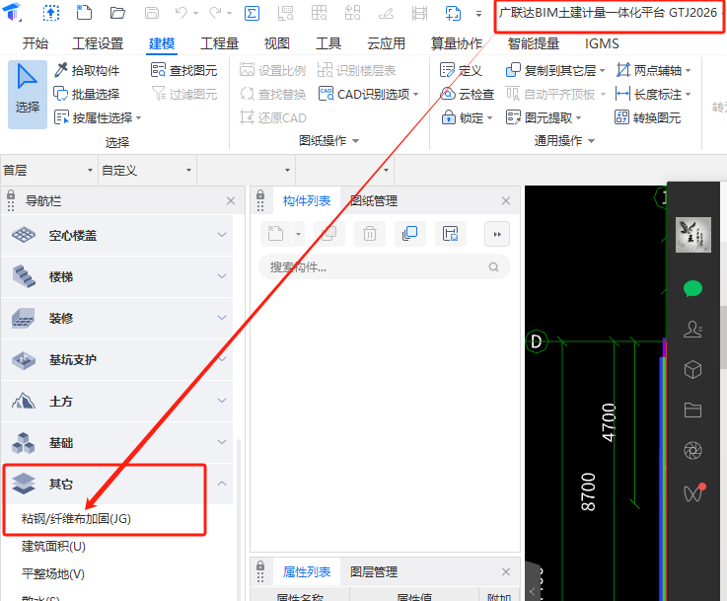Click camera shutter icon in sidebar
Image resolution: width=727 pixels, height=601 pixels.
692,450
